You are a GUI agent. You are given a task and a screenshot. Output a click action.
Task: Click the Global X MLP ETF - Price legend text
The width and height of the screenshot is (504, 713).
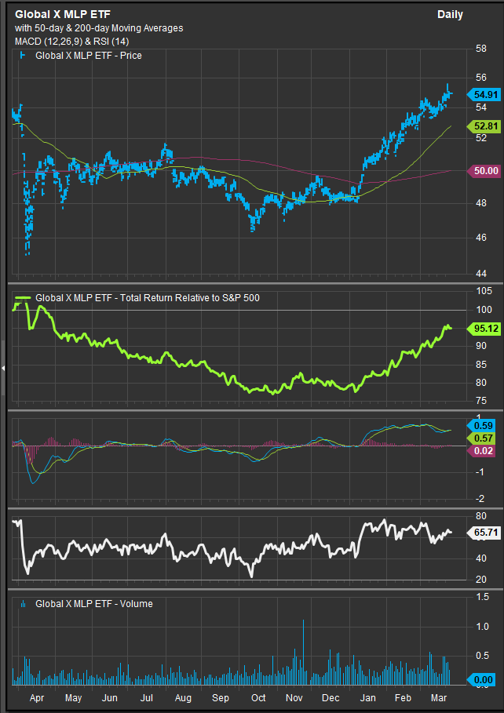click(89, 56)
